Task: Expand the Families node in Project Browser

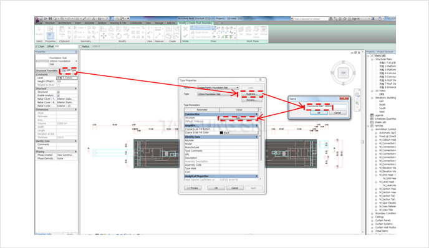Action: [369, 126]
